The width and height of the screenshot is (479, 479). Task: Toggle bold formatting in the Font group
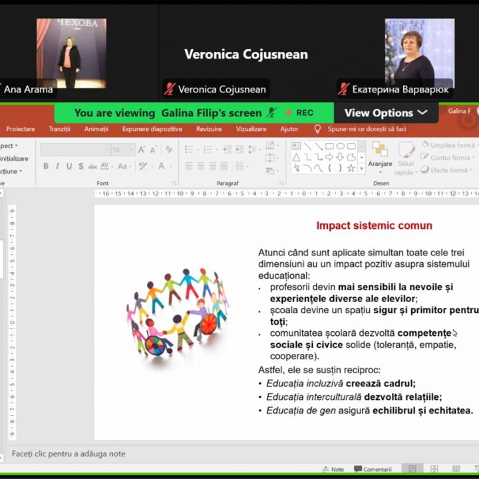45,166
